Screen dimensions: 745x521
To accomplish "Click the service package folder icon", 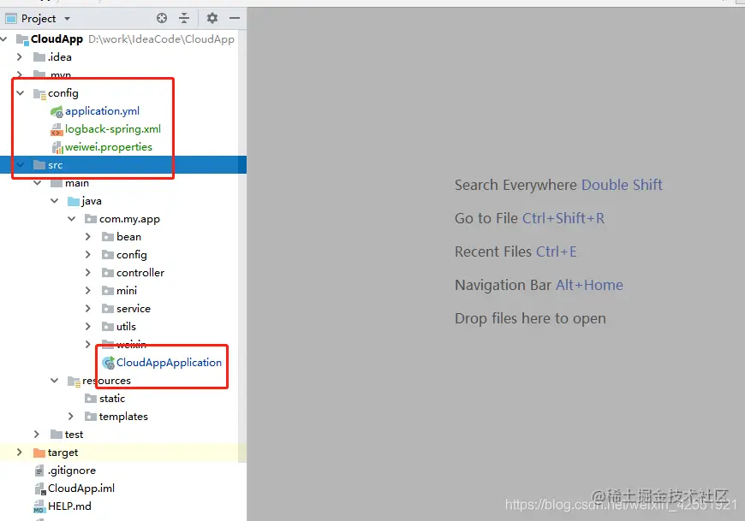I will pyautogui.click(x=108, y=309).
